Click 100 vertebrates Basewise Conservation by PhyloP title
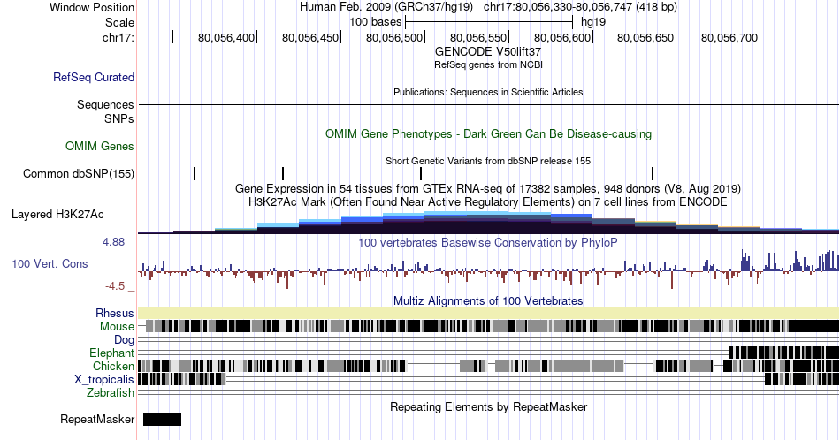840x440 pixels. (x=488, y=242)
